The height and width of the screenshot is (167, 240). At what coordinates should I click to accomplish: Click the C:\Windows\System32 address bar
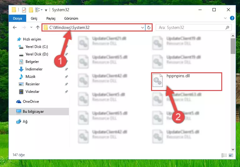click(94, 27)
